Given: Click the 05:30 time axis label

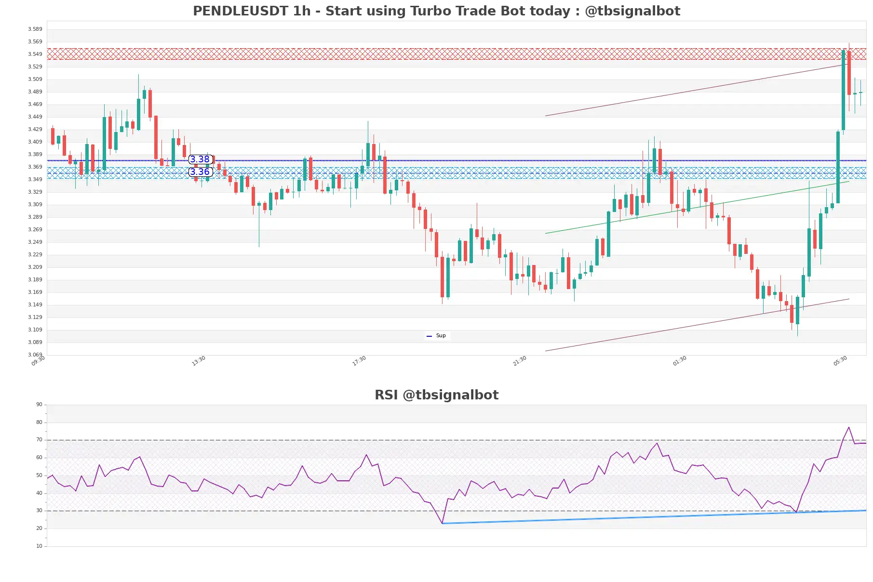Looking at the screenshot, I should (840, 361).
